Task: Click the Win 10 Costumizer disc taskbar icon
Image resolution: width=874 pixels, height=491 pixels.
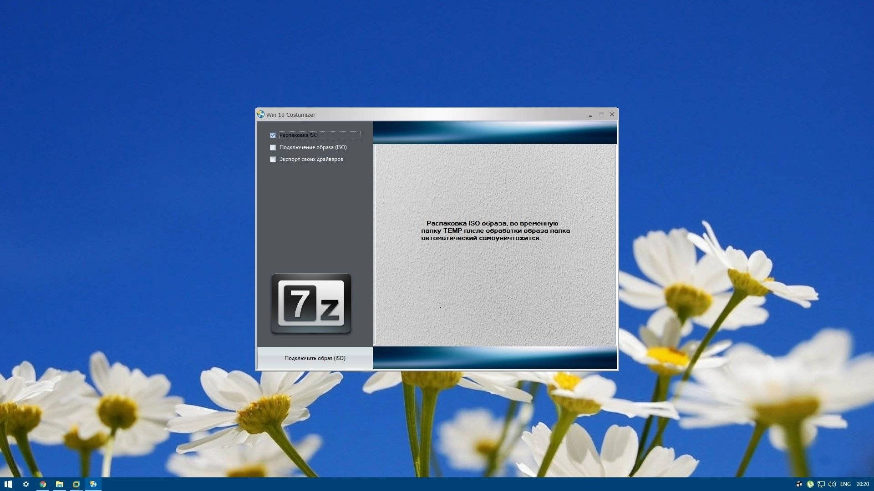Action: (93, 484)
